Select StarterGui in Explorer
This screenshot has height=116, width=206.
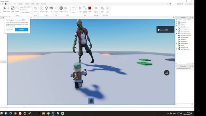coord(183,39)
